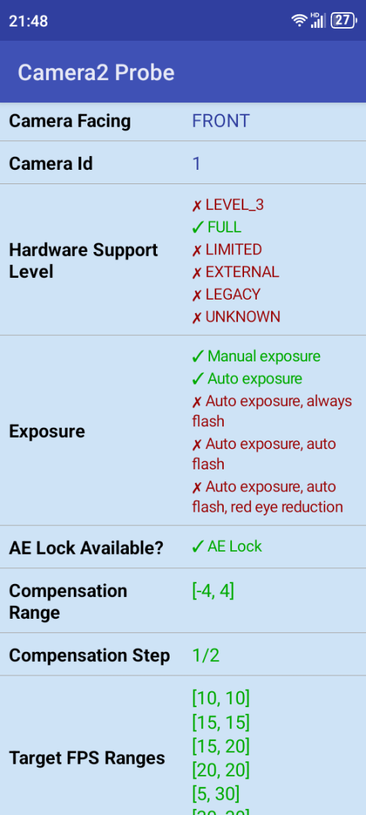
Task: Tap the red cross beside LEGACY
Action: pos(197,295)
